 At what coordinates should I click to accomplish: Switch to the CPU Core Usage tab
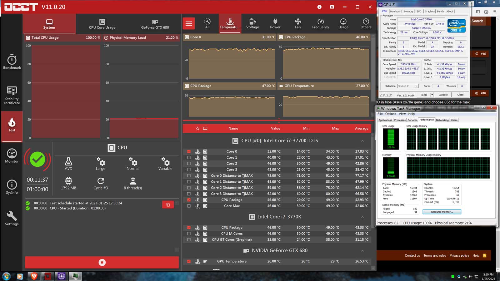[102, 24]
